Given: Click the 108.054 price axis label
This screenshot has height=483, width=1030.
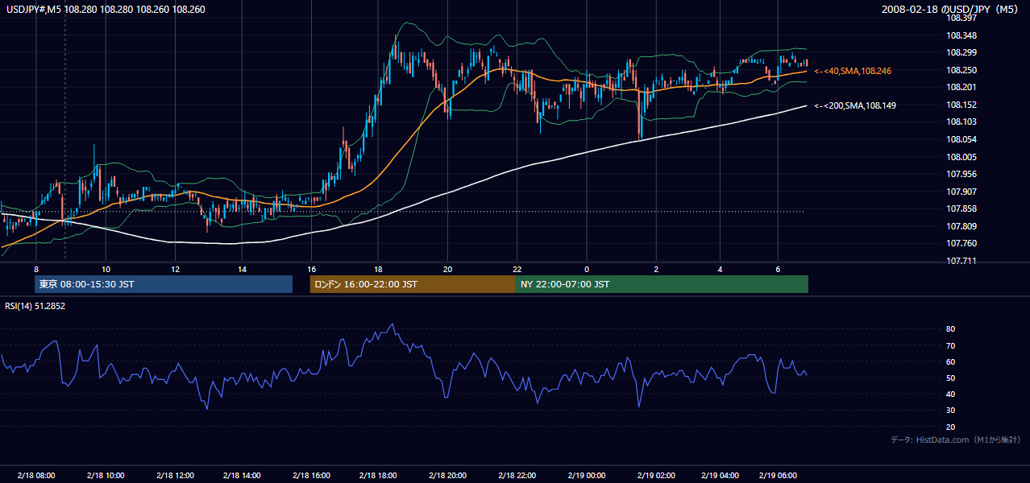Looking at the screenshot, I should point(961,139).
